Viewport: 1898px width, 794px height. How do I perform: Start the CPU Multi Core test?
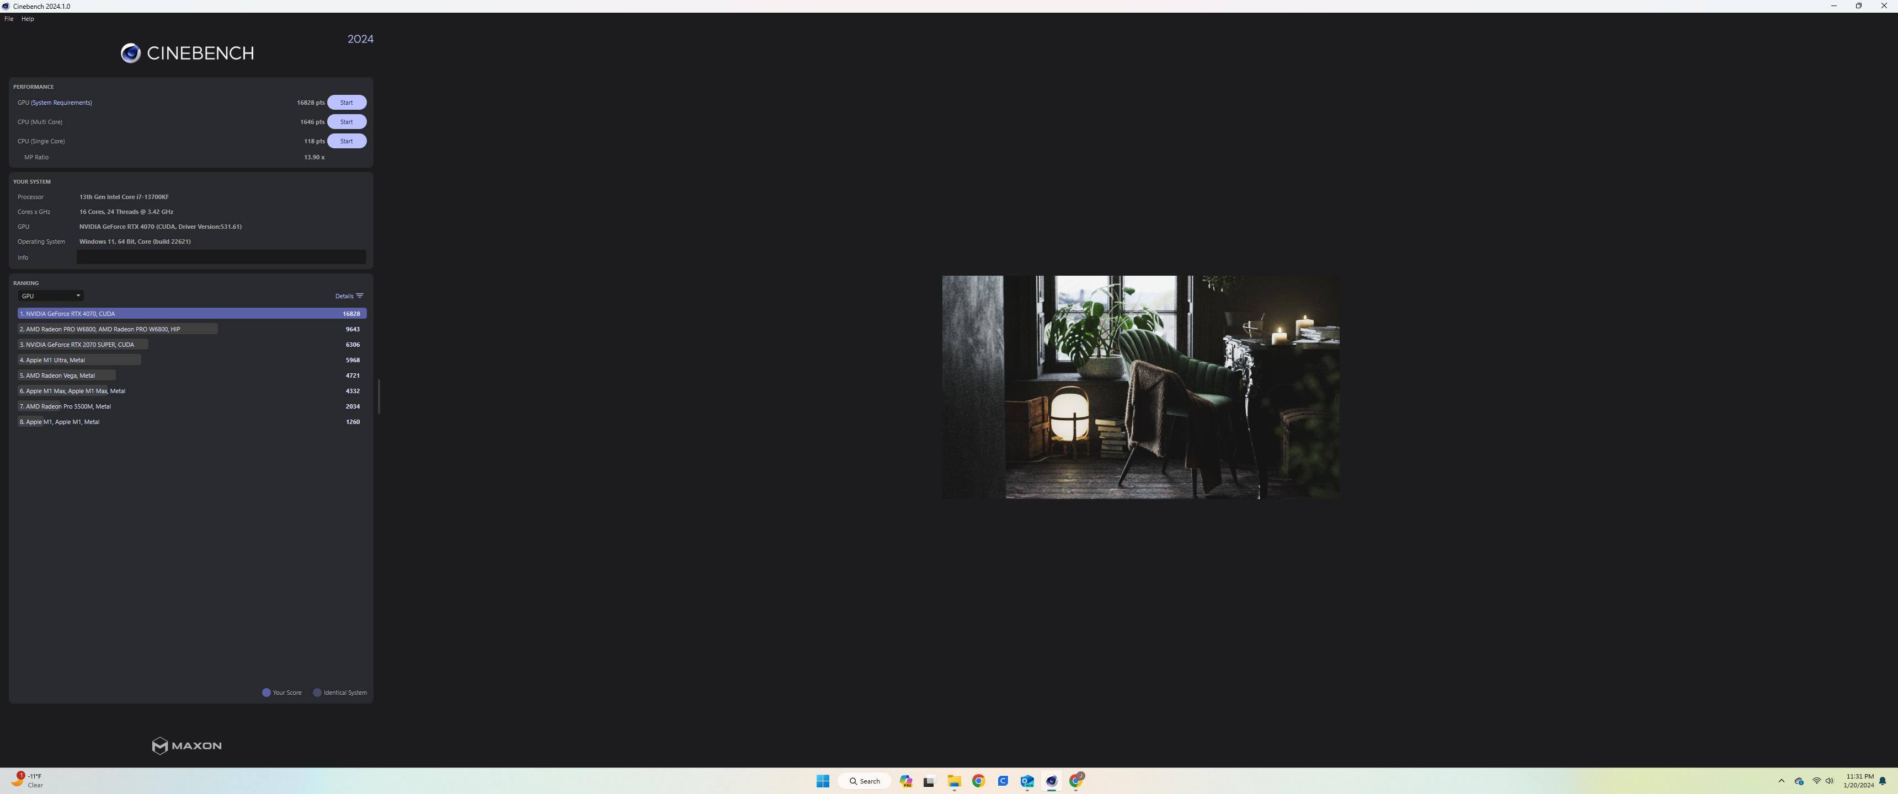click(346, 121)
